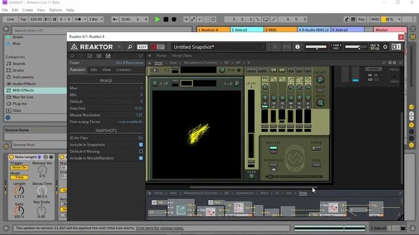Image resolution: width=419 pixels, height=235 pixels.
Task: Select the Audio Effects category
Action: point(24,84)
